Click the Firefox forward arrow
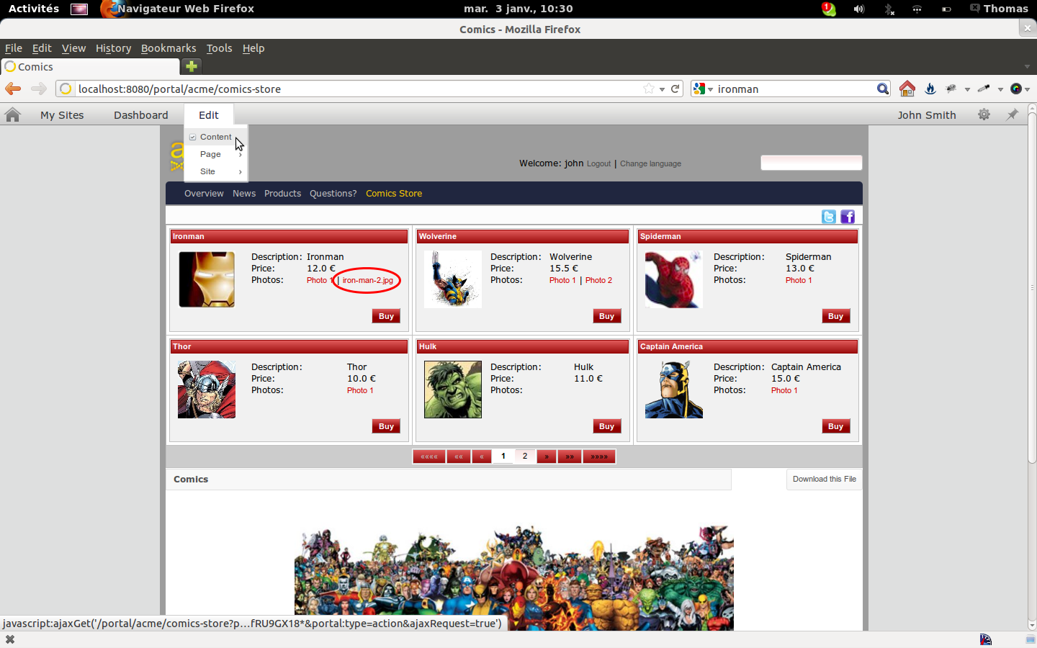Viewport: 1037px width, 648px height. point(39,89)
